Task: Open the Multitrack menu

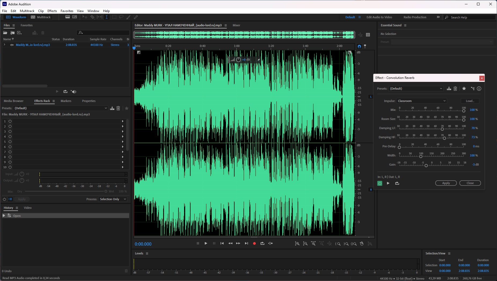Action: pyautogui.click(x=27, y=11)
